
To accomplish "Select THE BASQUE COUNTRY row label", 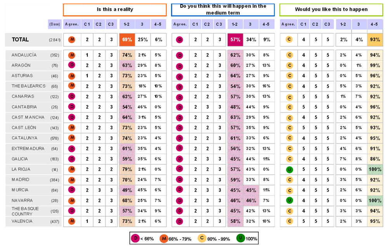I will (x=25, y=211).
